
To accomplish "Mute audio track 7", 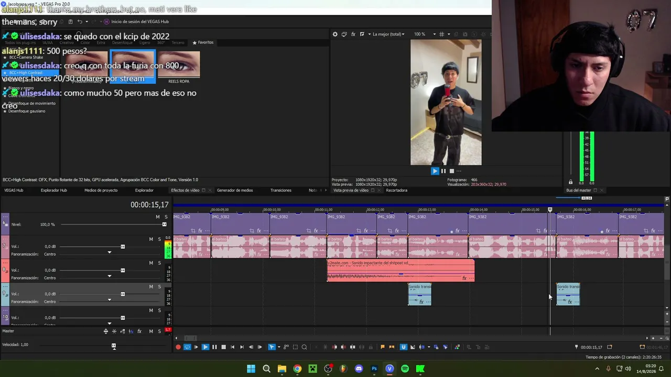I will (151, 239).
